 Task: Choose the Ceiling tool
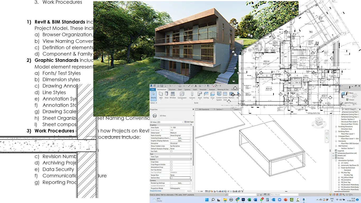[x=206, y=95]
